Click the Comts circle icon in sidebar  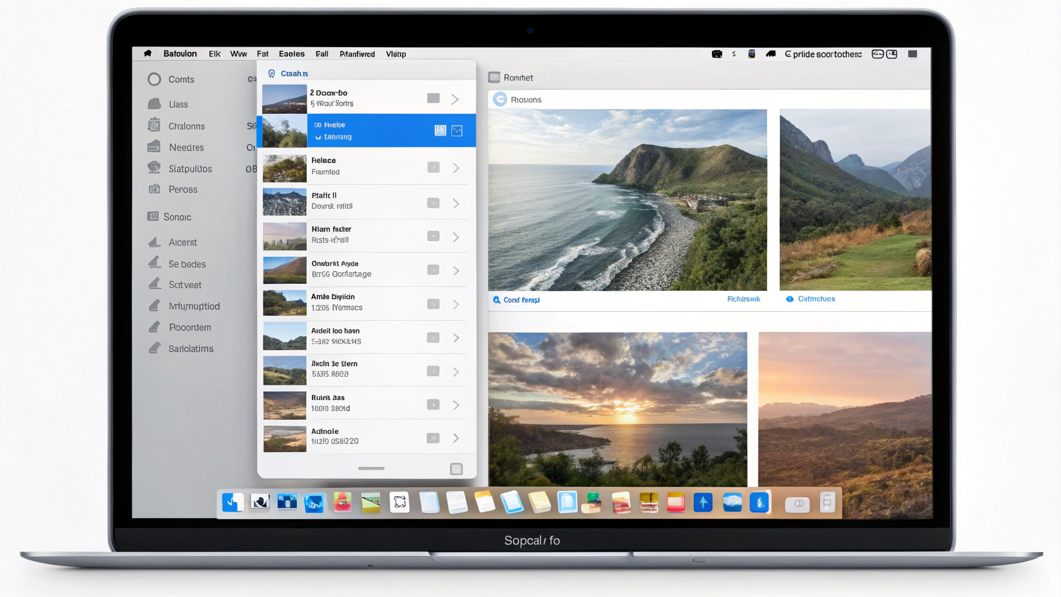tap(154, 79)
